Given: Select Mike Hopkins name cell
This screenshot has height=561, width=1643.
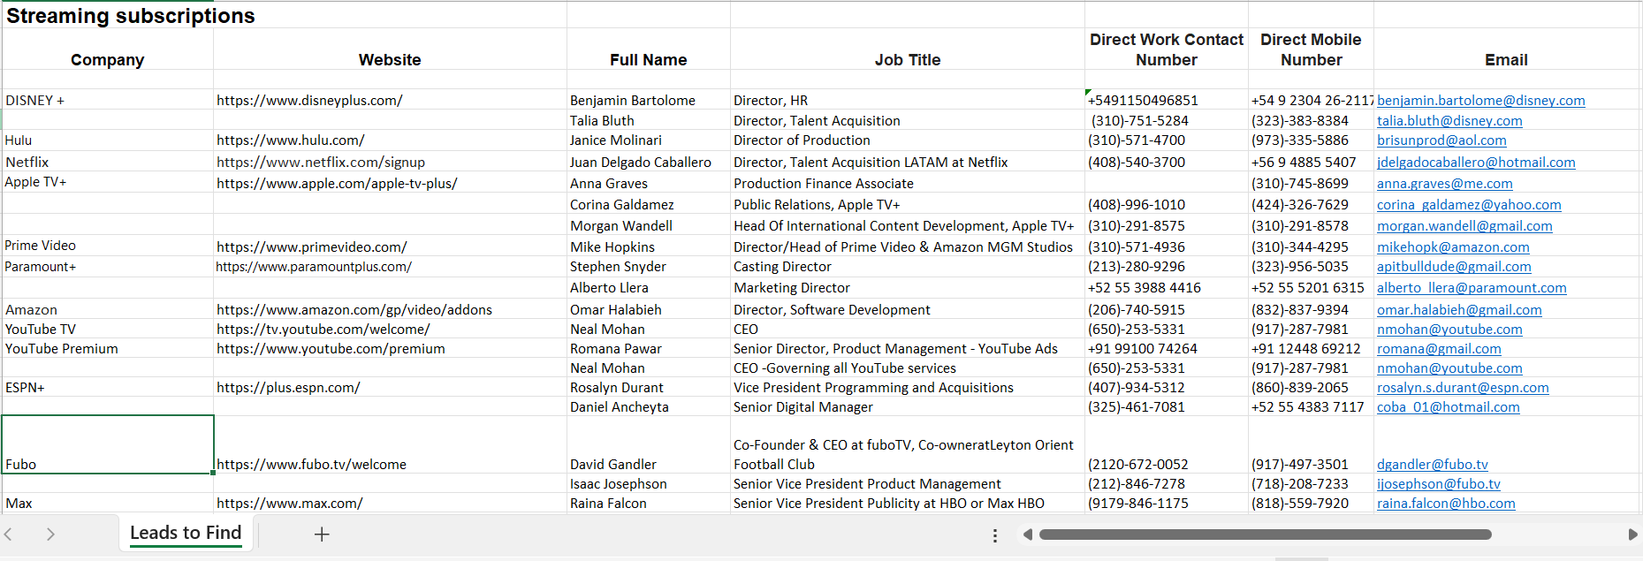Looking at the screenshot, I should pos(648,246).
